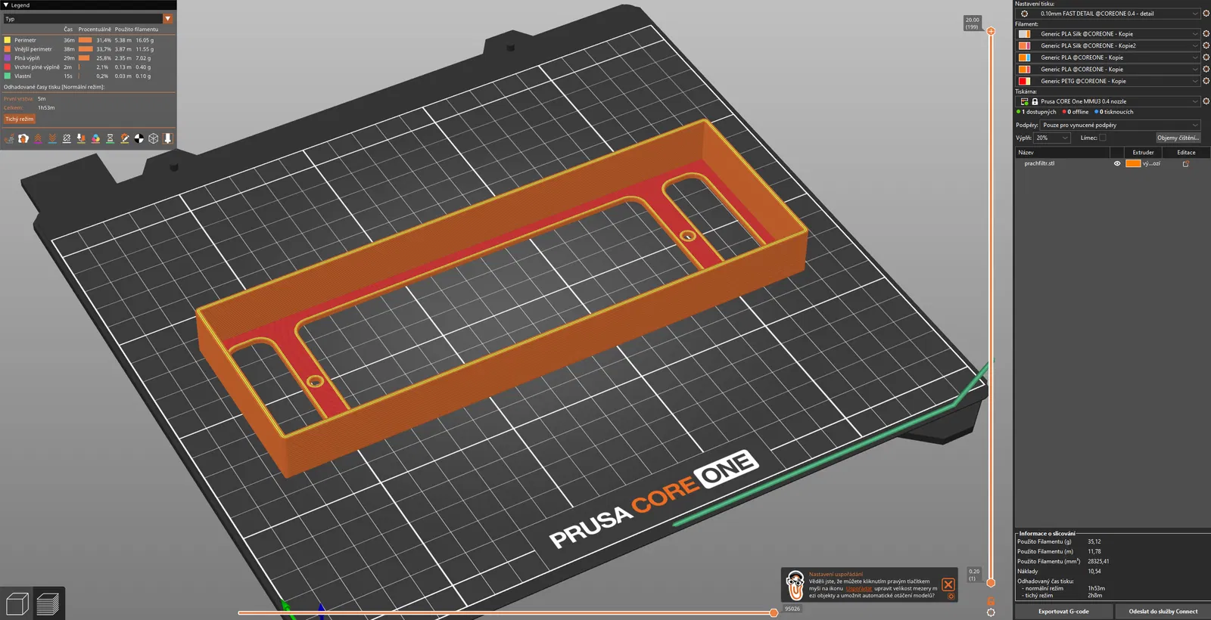
Task: Open layer slider settings gear
Action: click(991, 612)
